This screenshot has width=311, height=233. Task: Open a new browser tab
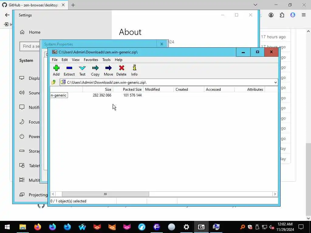[x=73, y=5]
